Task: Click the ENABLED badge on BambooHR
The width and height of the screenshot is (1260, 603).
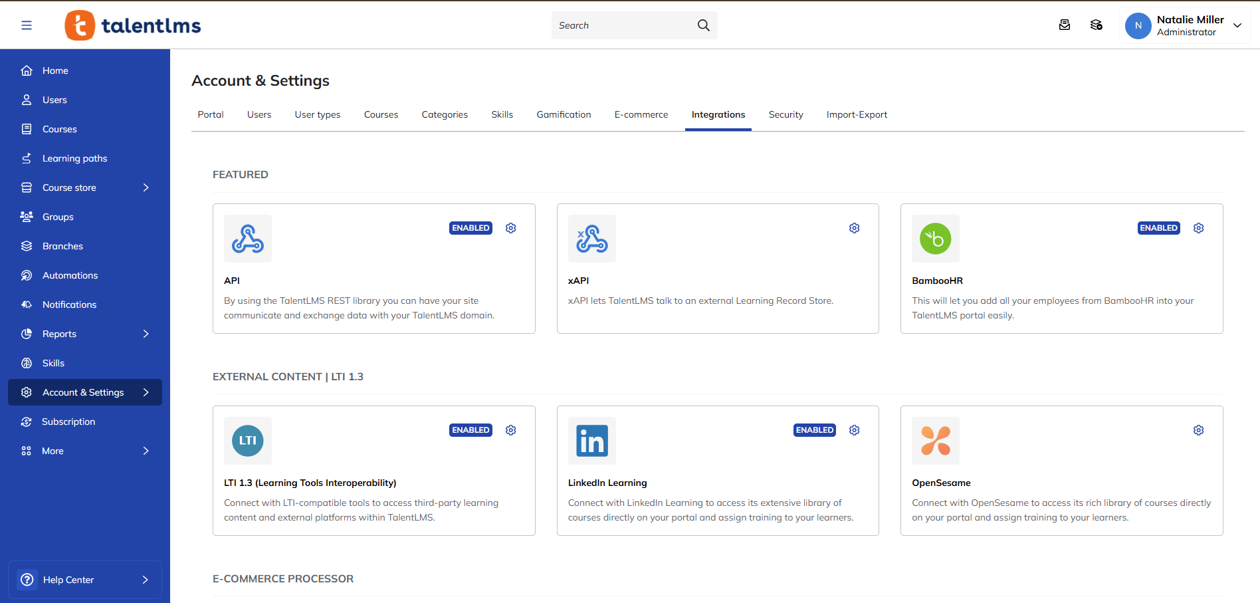Action: tap(1158, 227)
